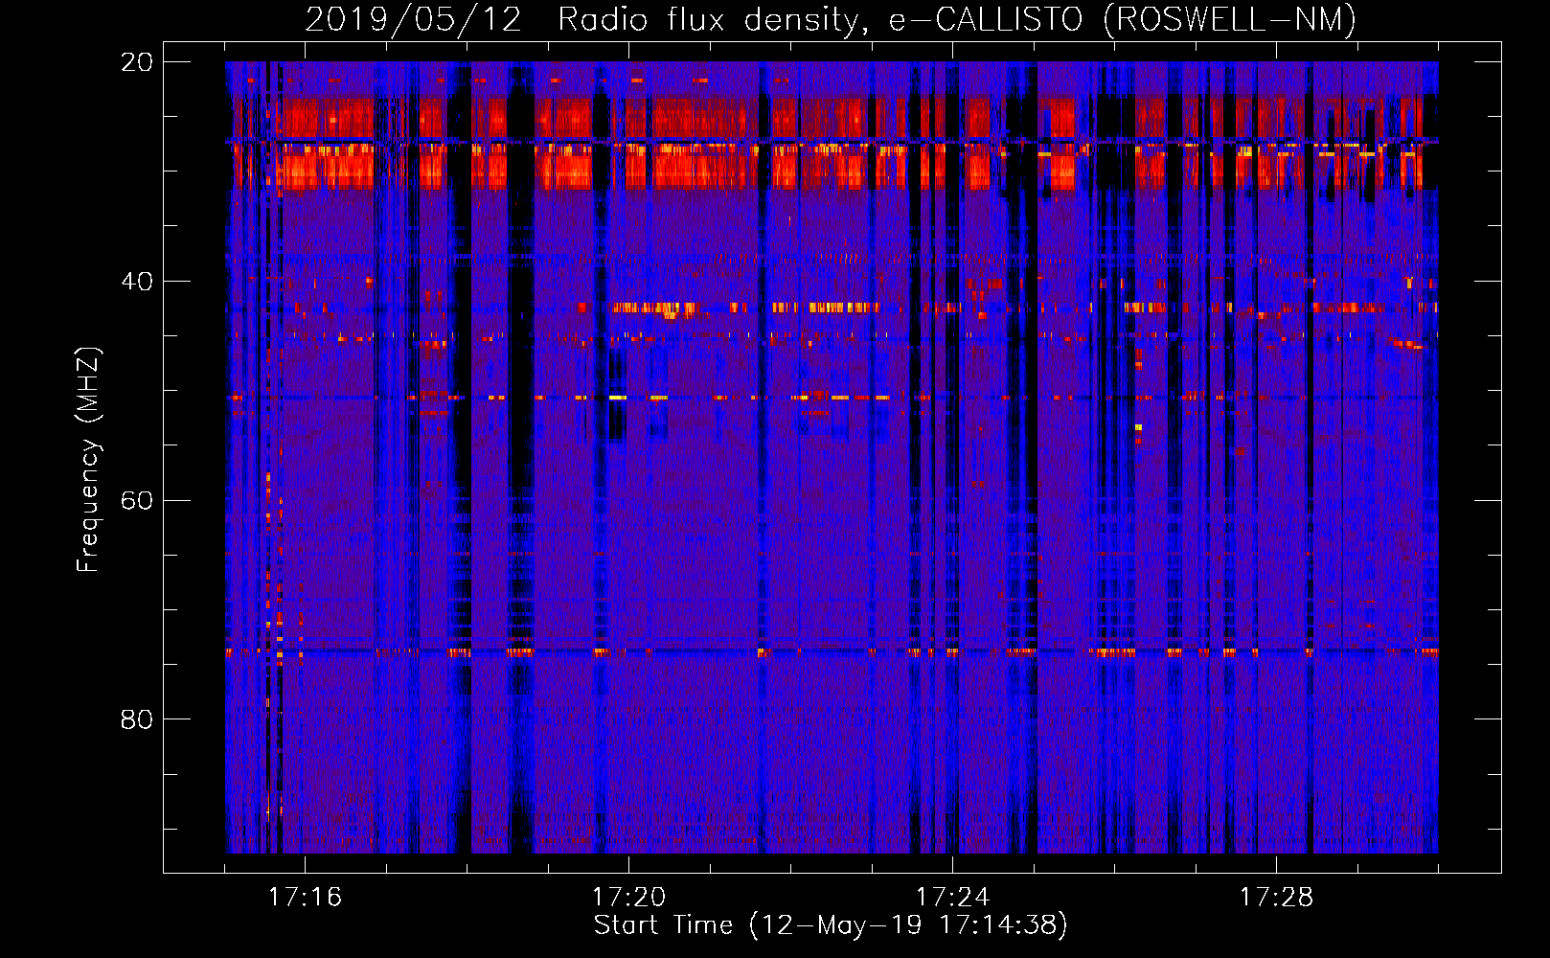
Task: Click the 17:20 time tick label
Action: tap(628, 897)
